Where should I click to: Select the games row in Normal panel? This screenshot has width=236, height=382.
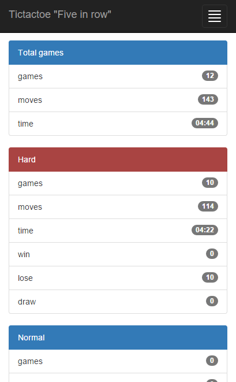pyautogui.click(x=118, y=361)
